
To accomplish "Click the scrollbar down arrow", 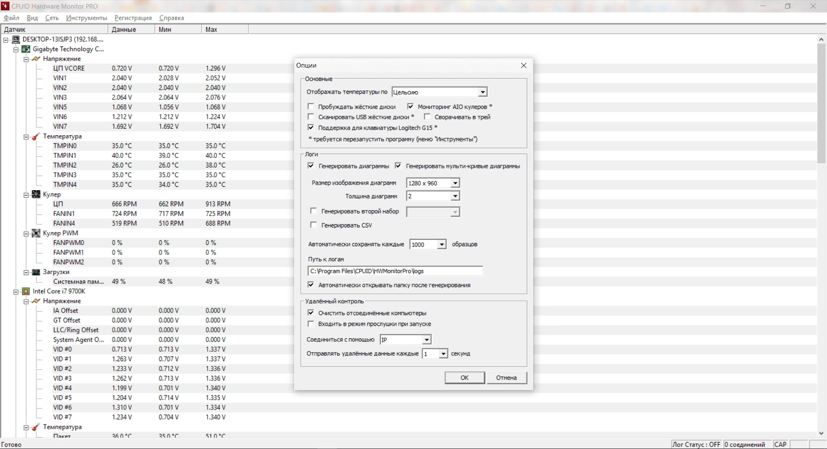I will tap(821, 434).
